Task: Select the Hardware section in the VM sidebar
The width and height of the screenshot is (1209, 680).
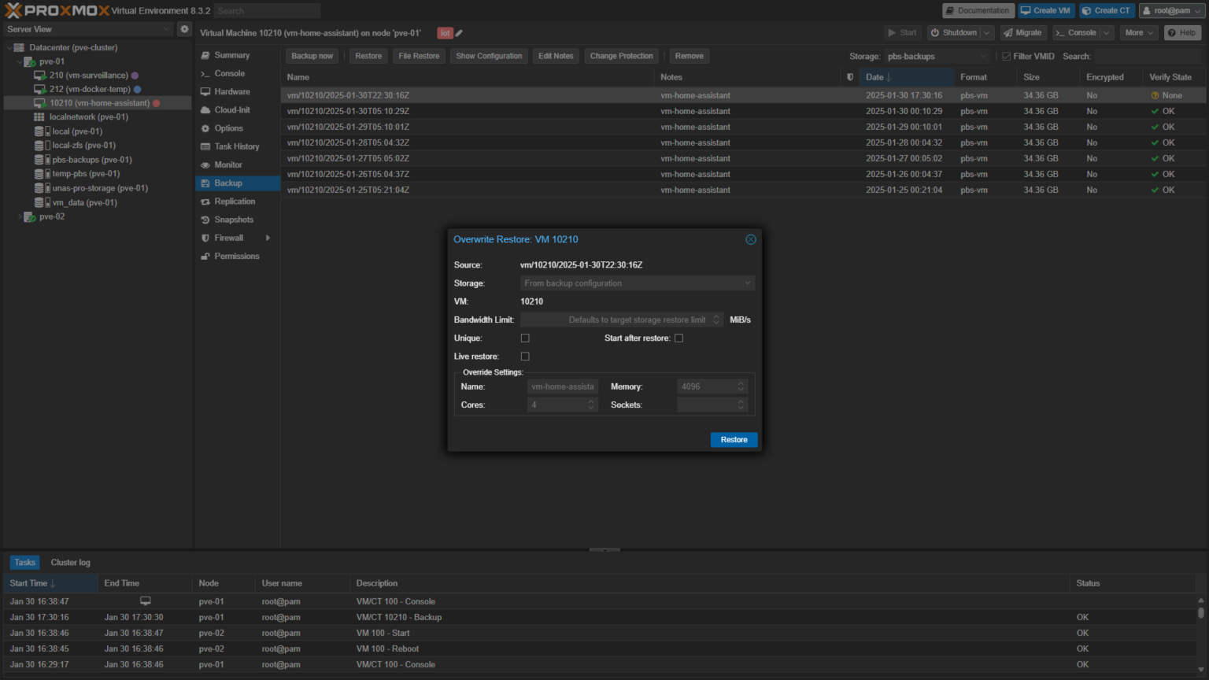Action: click(x=231, y=91)
